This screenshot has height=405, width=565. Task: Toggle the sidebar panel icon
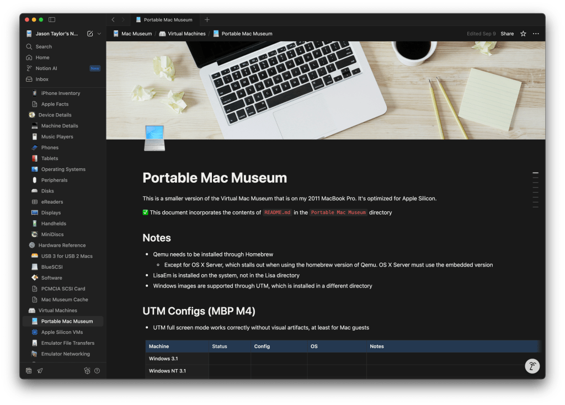52,20
